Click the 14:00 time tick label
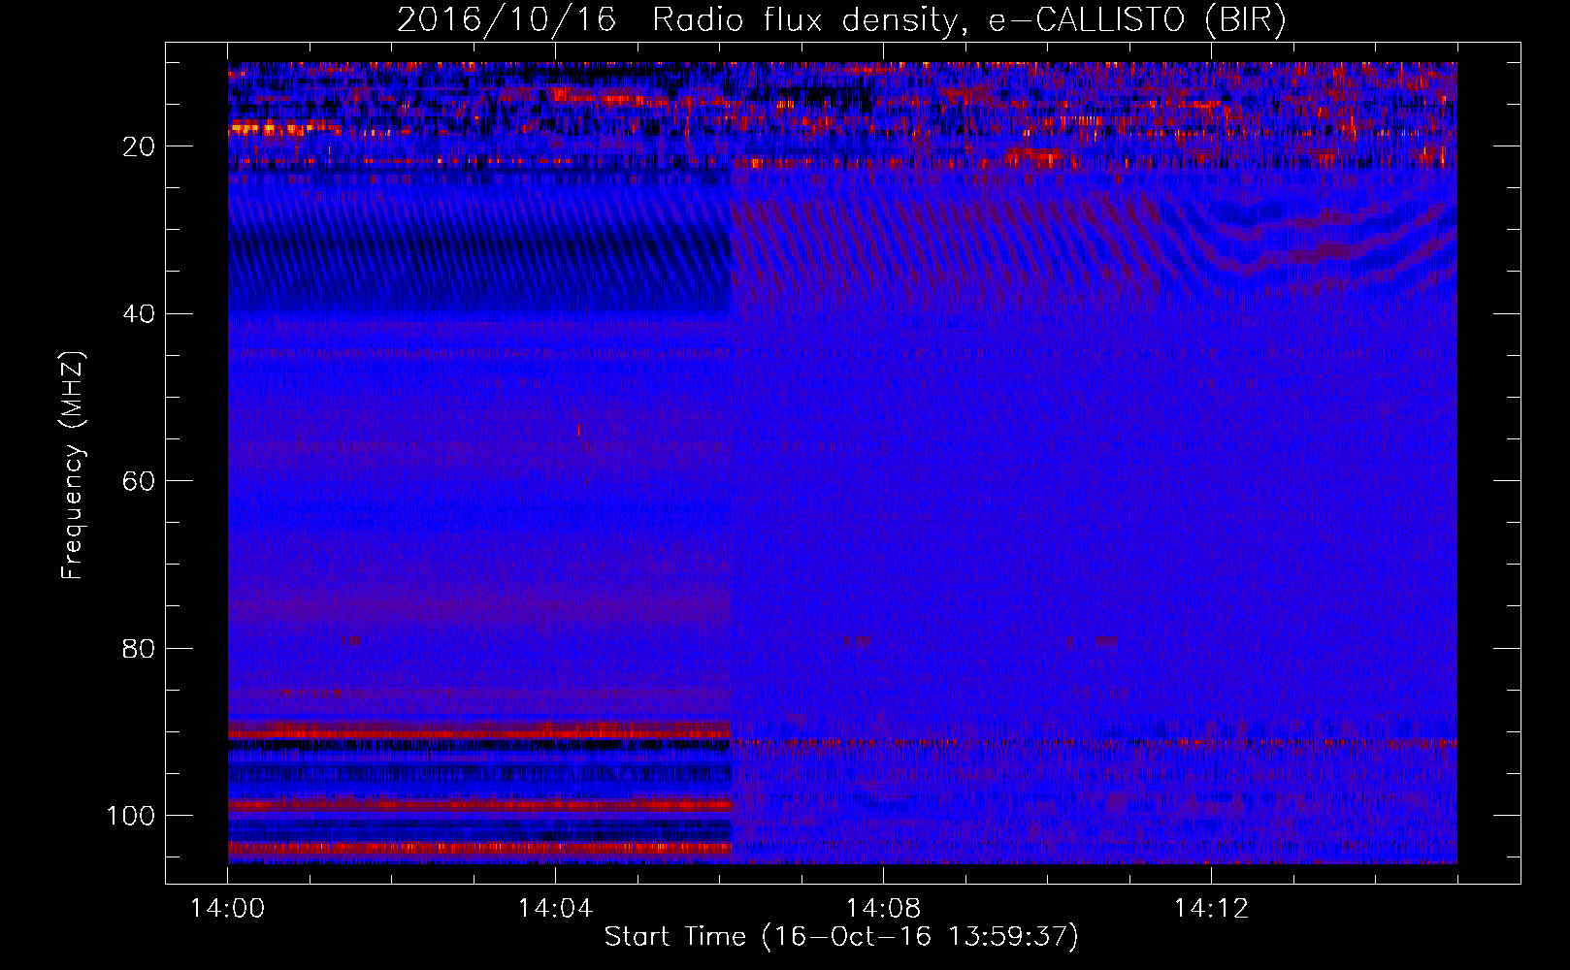 tap(228, 908)
